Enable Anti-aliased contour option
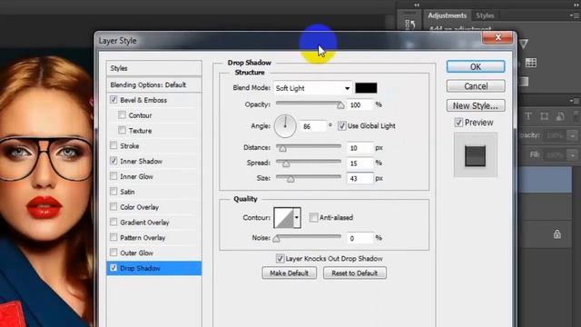Image resolution: width=581 pixels, height=327 pixels. tap(313, 217)
